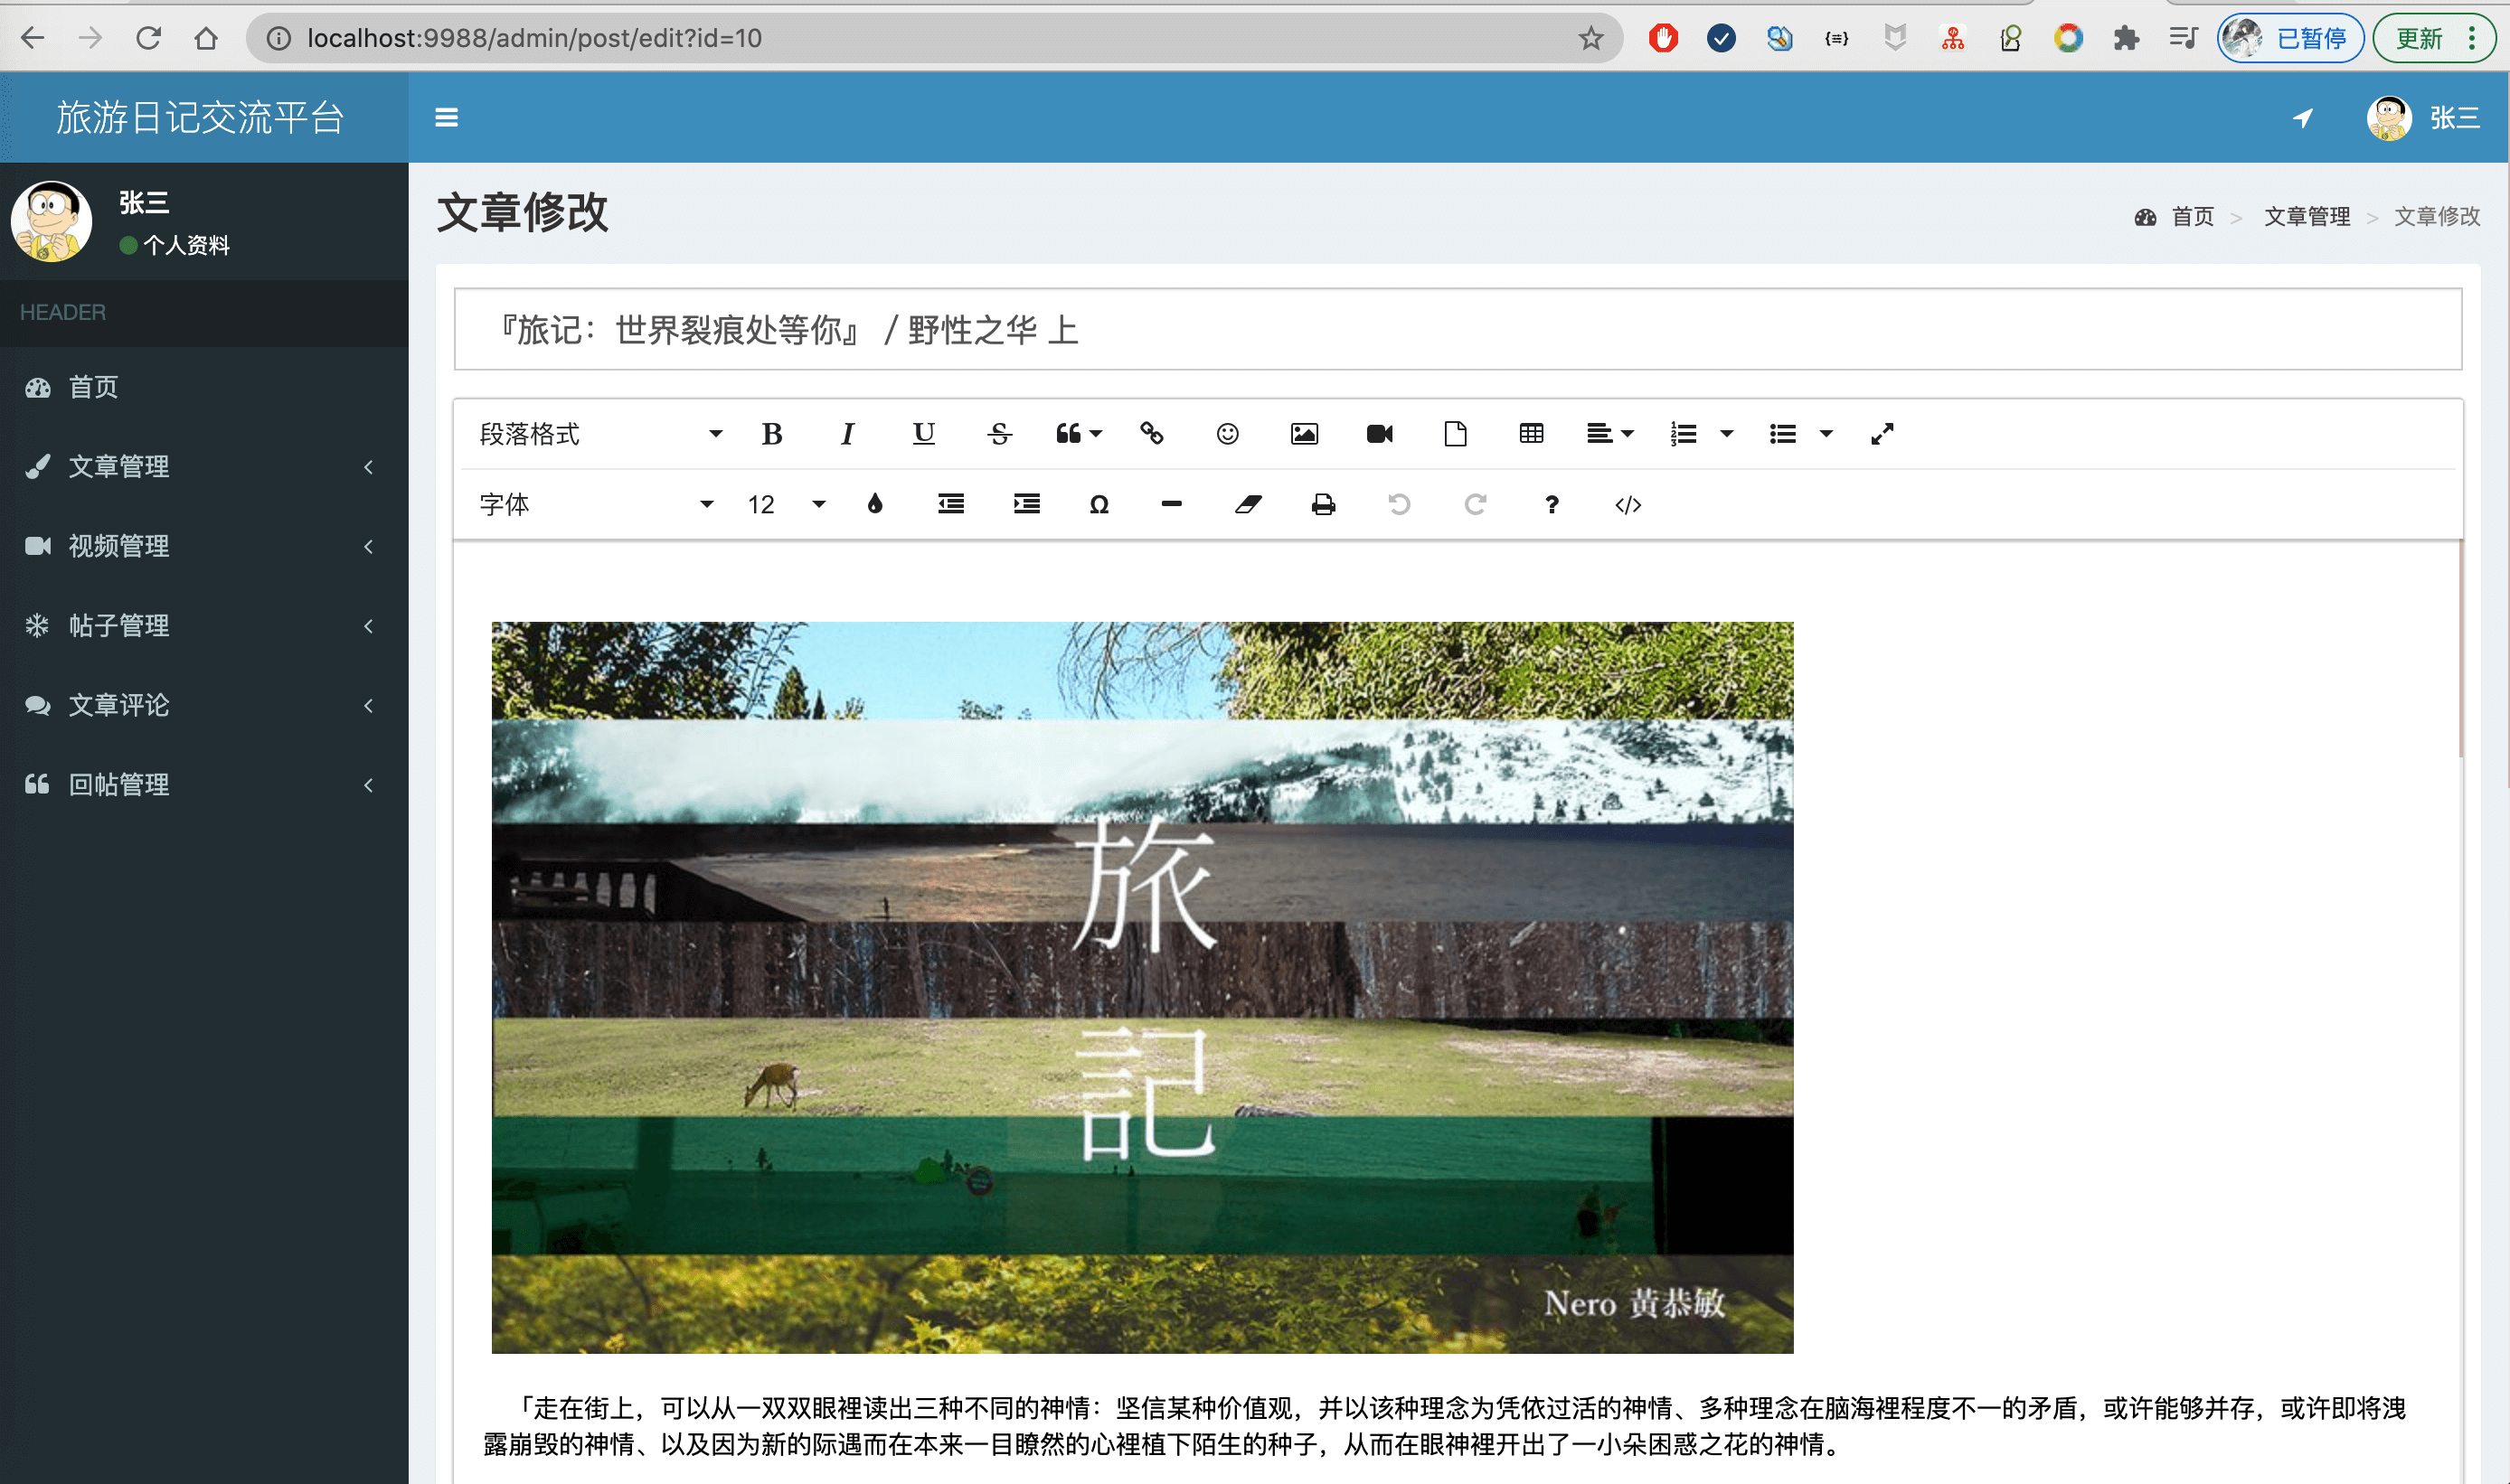Image resolution: width=2510 pixels, height=1484 pixels.
Task: Open the 段落格式 paragraph format dropdown
Action: [x=601, y=434]
